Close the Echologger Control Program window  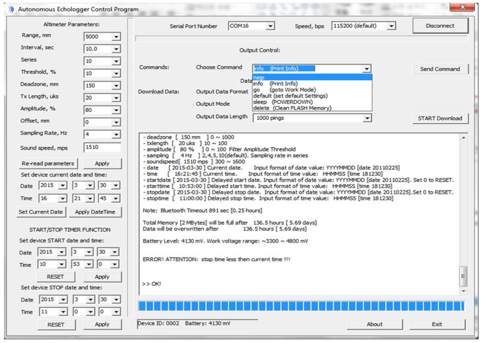pyautogui.click(x=462, y=7)
